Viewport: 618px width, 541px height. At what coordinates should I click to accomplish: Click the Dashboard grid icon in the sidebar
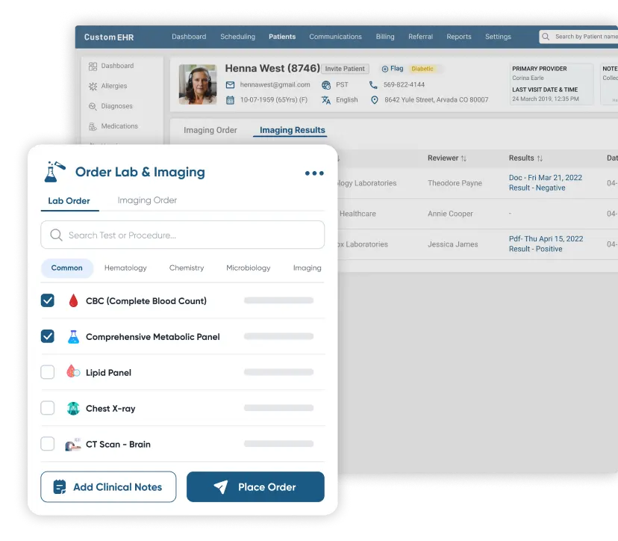pyautogui.click(x=93, y=66)
